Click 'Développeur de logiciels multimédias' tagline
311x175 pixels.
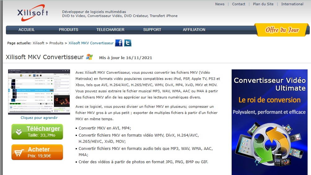click(94, 12)
